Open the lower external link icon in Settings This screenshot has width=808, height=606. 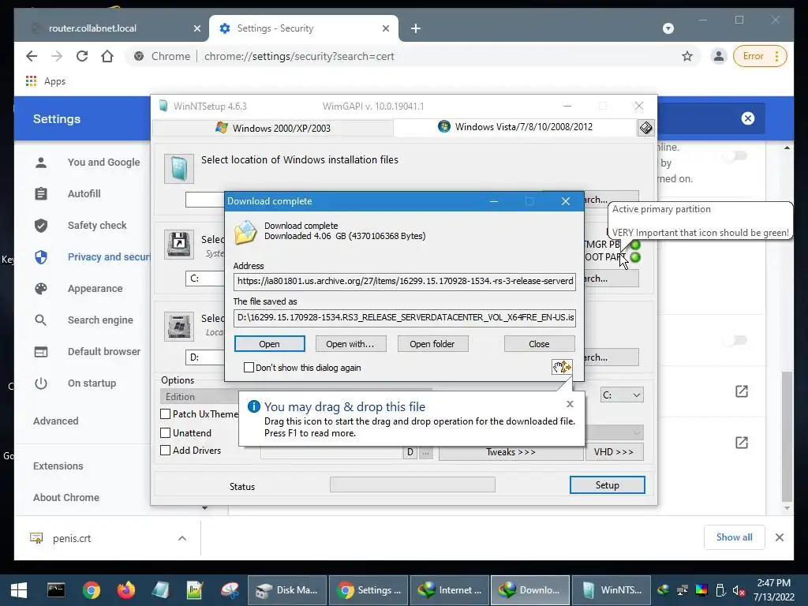[742, 442]
